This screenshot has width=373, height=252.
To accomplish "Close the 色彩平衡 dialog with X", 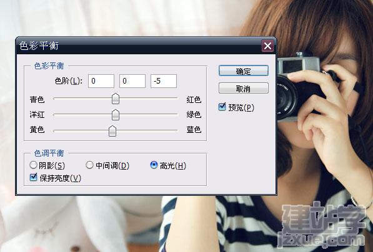I will 267,46.
